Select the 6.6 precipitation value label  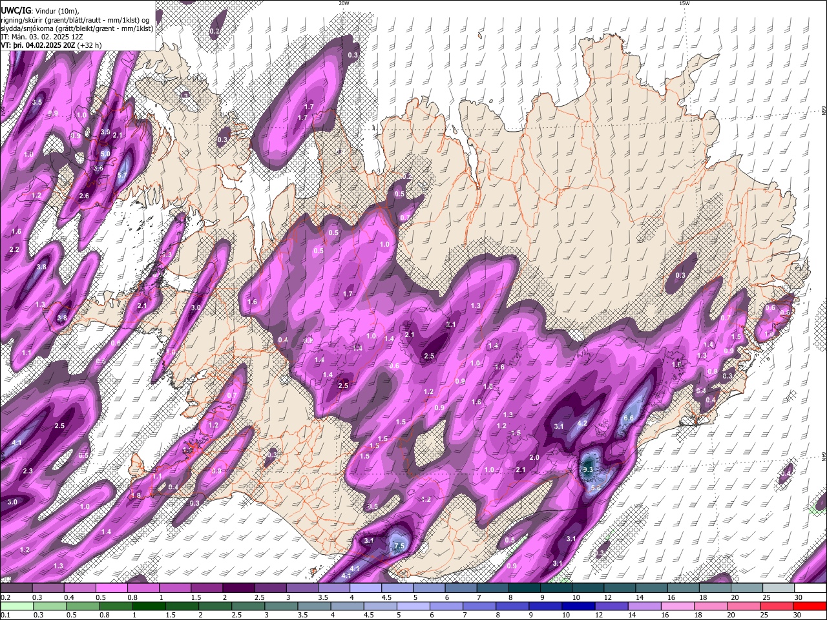(628, 418)
